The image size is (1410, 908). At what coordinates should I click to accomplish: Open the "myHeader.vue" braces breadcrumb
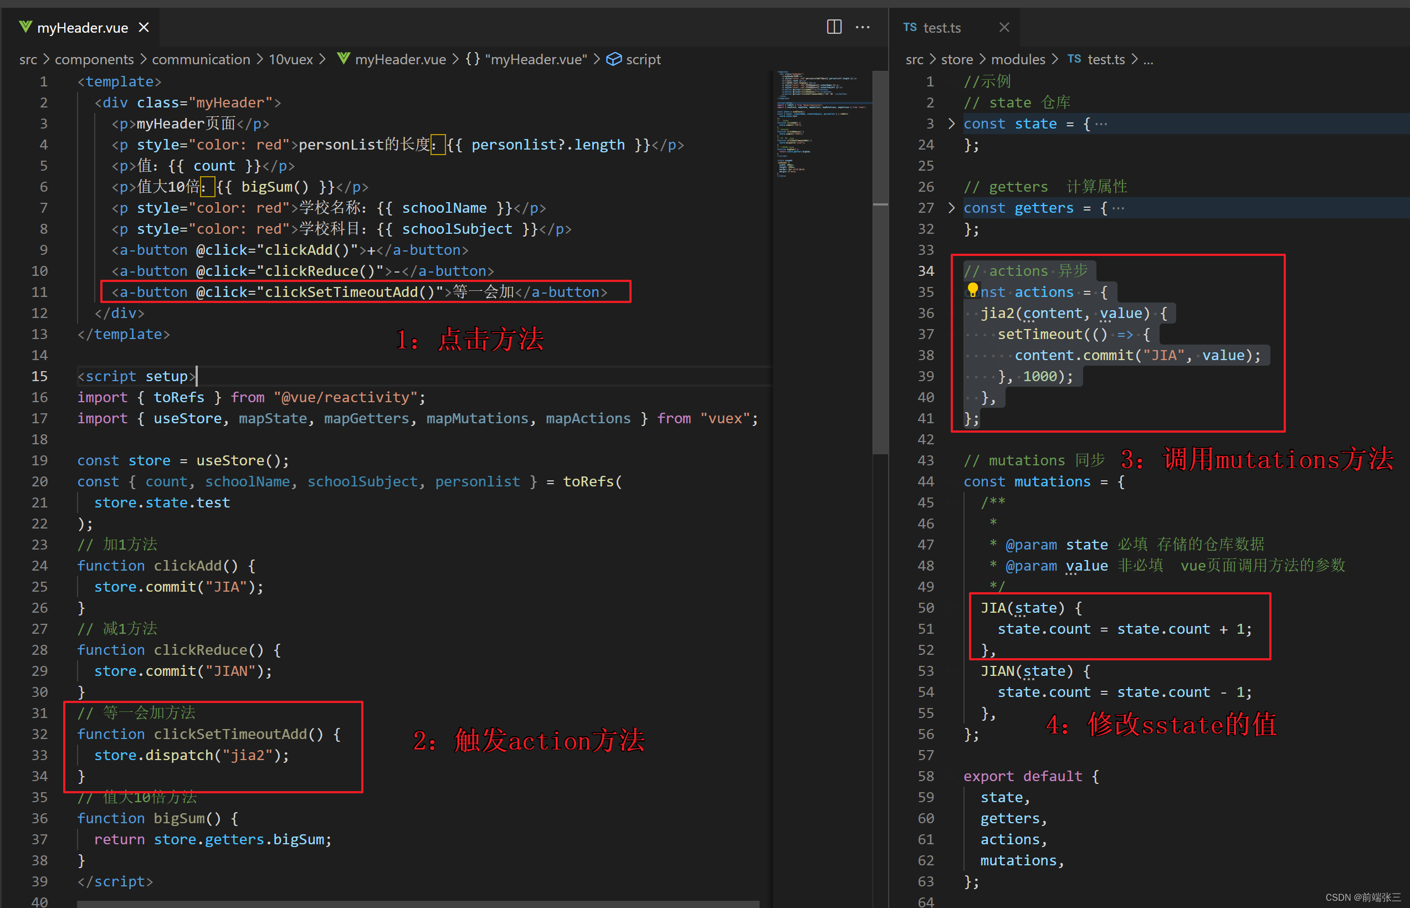coord(526,59)
